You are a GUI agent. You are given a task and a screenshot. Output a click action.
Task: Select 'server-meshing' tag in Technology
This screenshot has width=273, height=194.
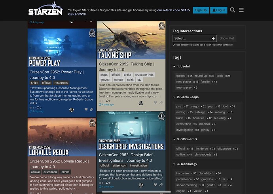[x=187, y=185]
